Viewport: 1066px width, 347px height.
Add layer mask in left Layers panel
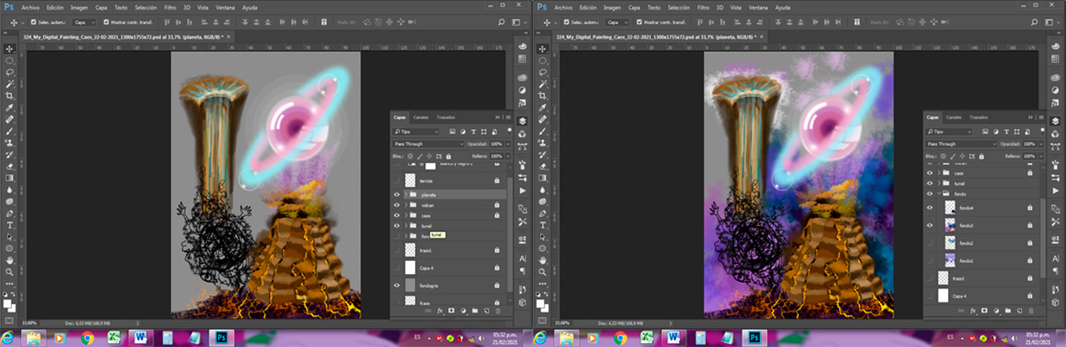(451, 309)
